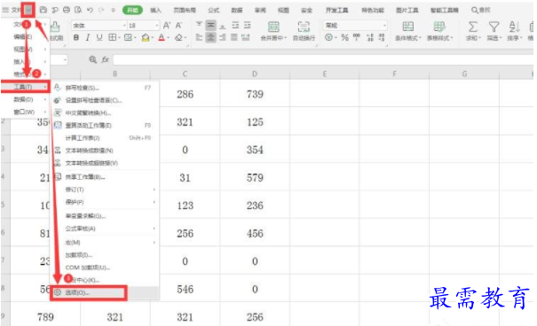Screen dimensions: 537x326
Task: Switch to the Insert ribbon tab
Action: 155,11
